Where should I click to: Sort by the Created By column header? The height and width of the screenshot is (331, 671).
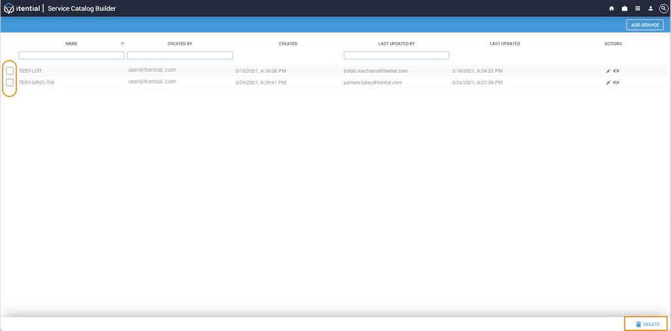coord(179,44)
